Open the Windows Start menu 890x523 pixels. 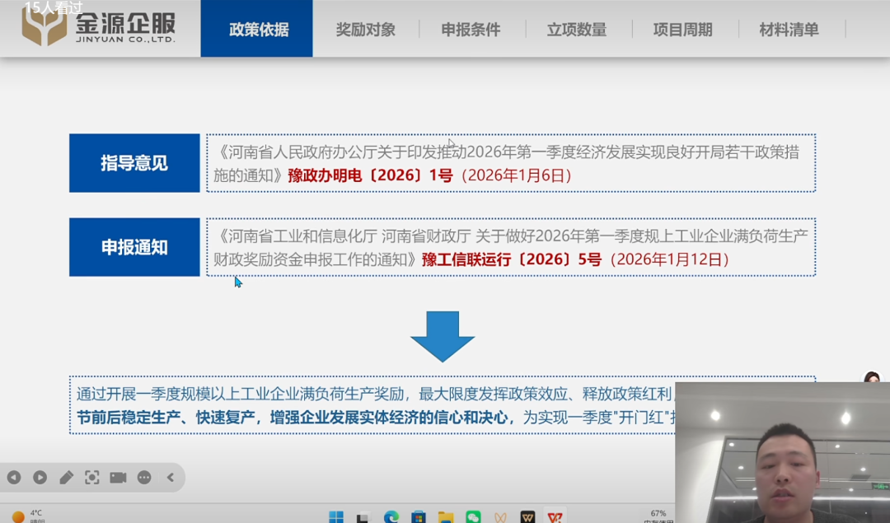(x=336, y=516)
